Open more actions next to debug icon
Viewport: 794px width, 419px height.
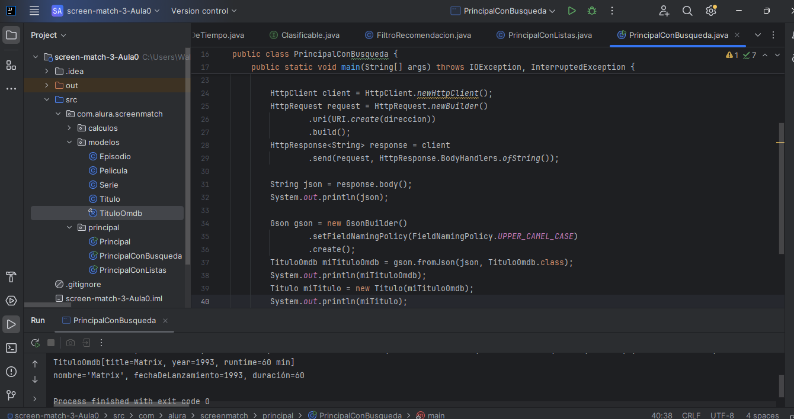click(x=612, y=11)
